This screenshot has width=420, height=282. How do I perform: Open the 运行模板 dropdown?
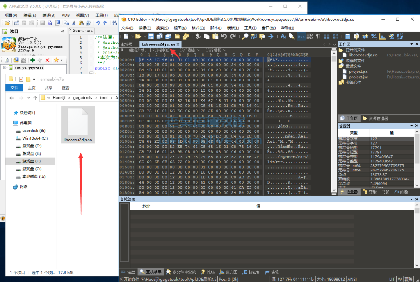tap(216, 50)
